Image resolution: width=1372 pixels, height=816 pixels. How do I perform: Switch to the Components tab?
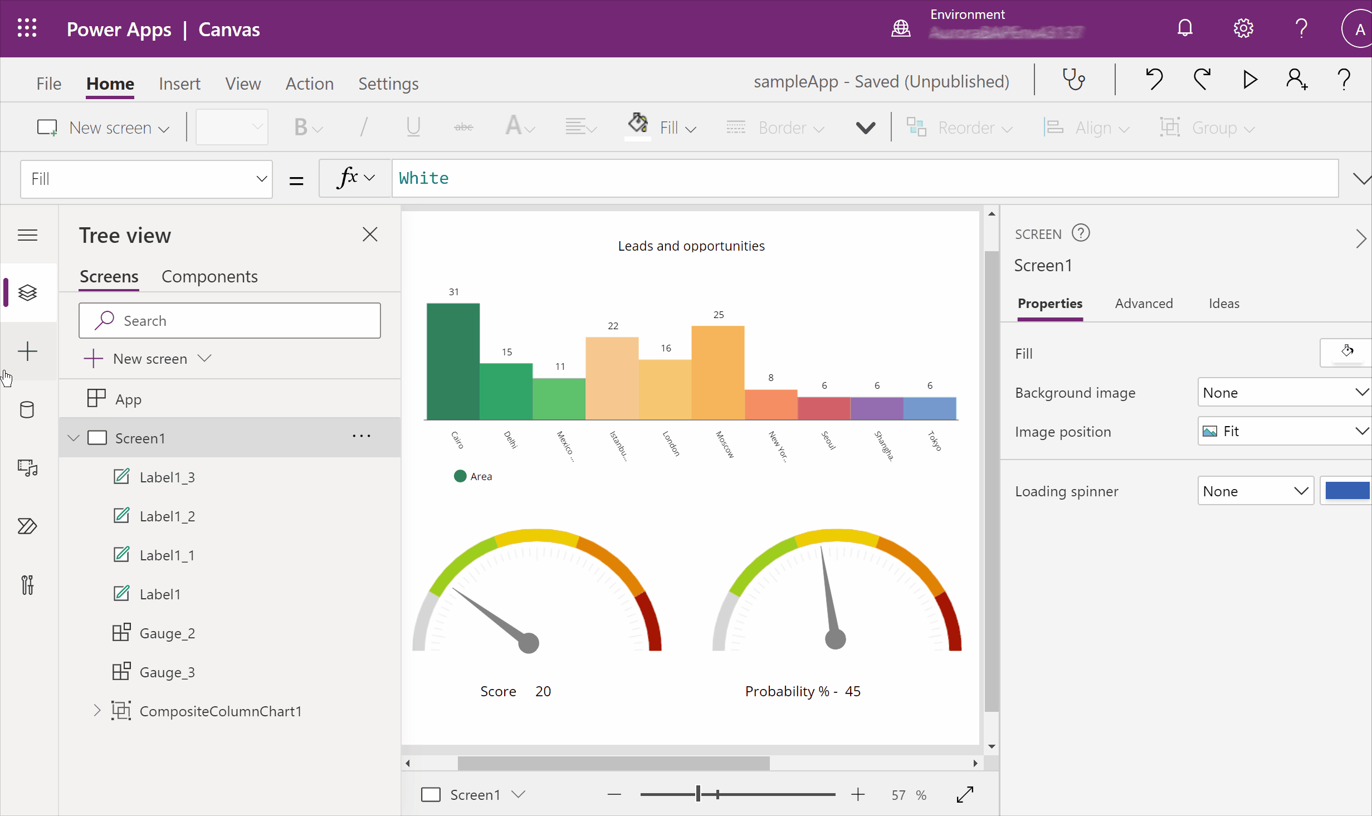point(210,276)
